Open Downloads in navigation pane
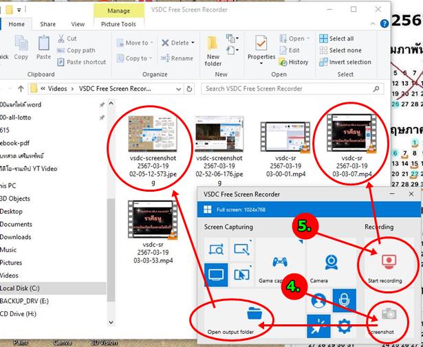The width and height of the screenshot is (423, 347). tap(16, 237)
